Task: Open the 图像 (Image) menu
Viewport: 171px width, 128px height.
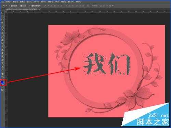Action: [22, 2]
